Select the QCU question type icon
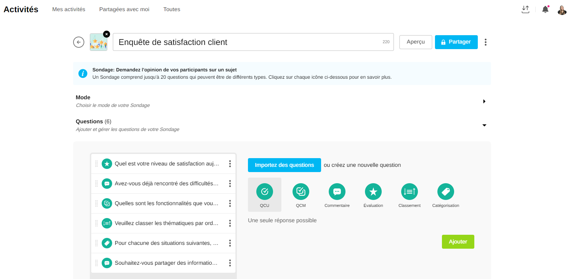568x279 pixels. click(264, 192)
